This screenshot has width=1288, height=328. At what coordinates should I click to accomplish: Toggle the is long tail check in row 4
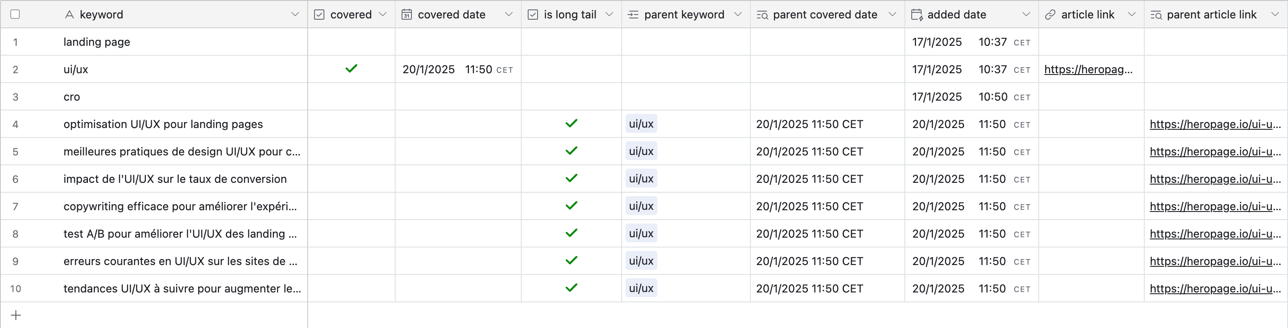pos(571,124)
